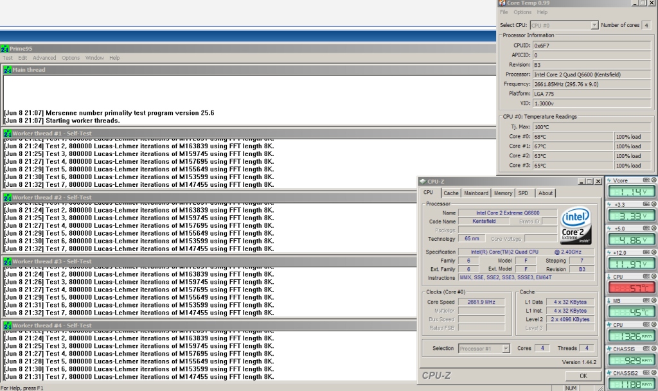
Task: Open Prime95 Help menu
Action: click(114, 58)
